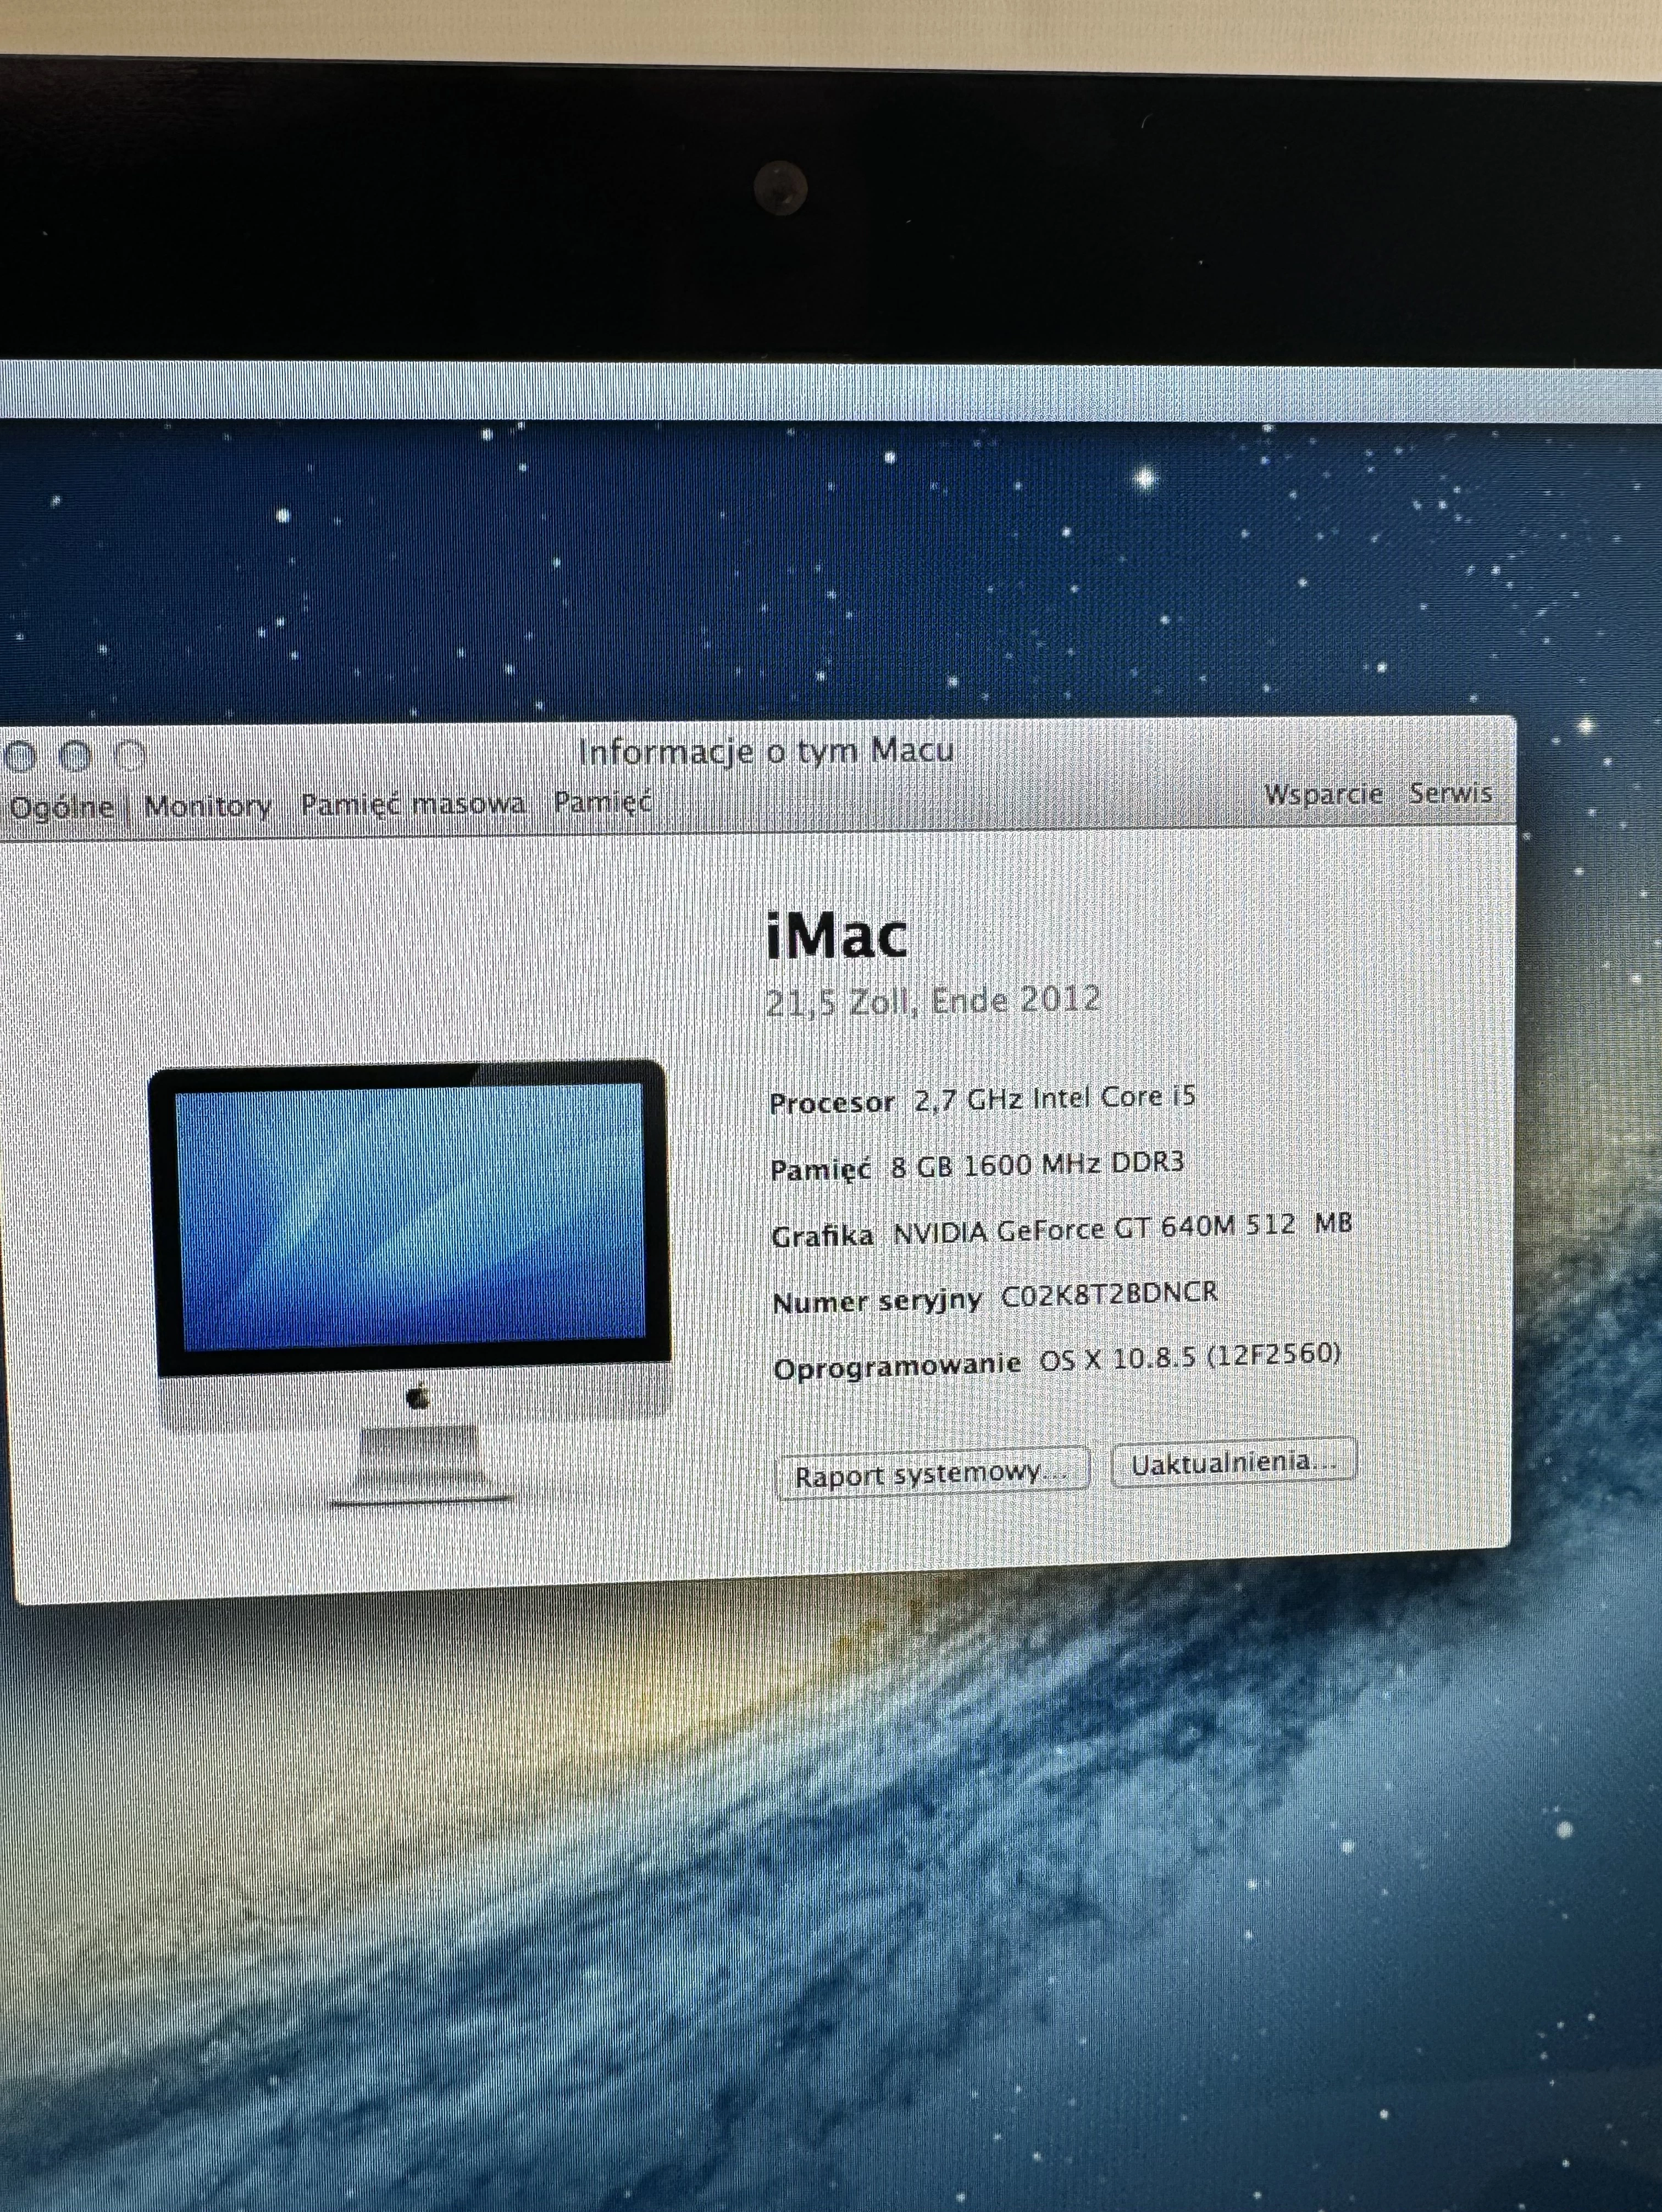Screen dimensions: 1662x2212
Task: Open the Pamięć tab
Action: (603, 801)
